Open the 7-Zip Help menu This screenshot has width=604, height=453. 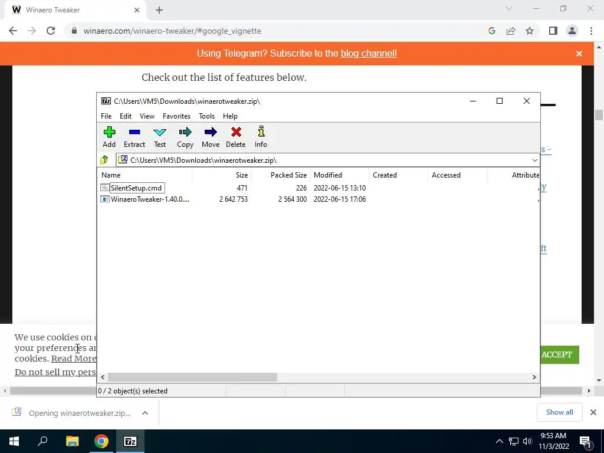tap(231, 116)
